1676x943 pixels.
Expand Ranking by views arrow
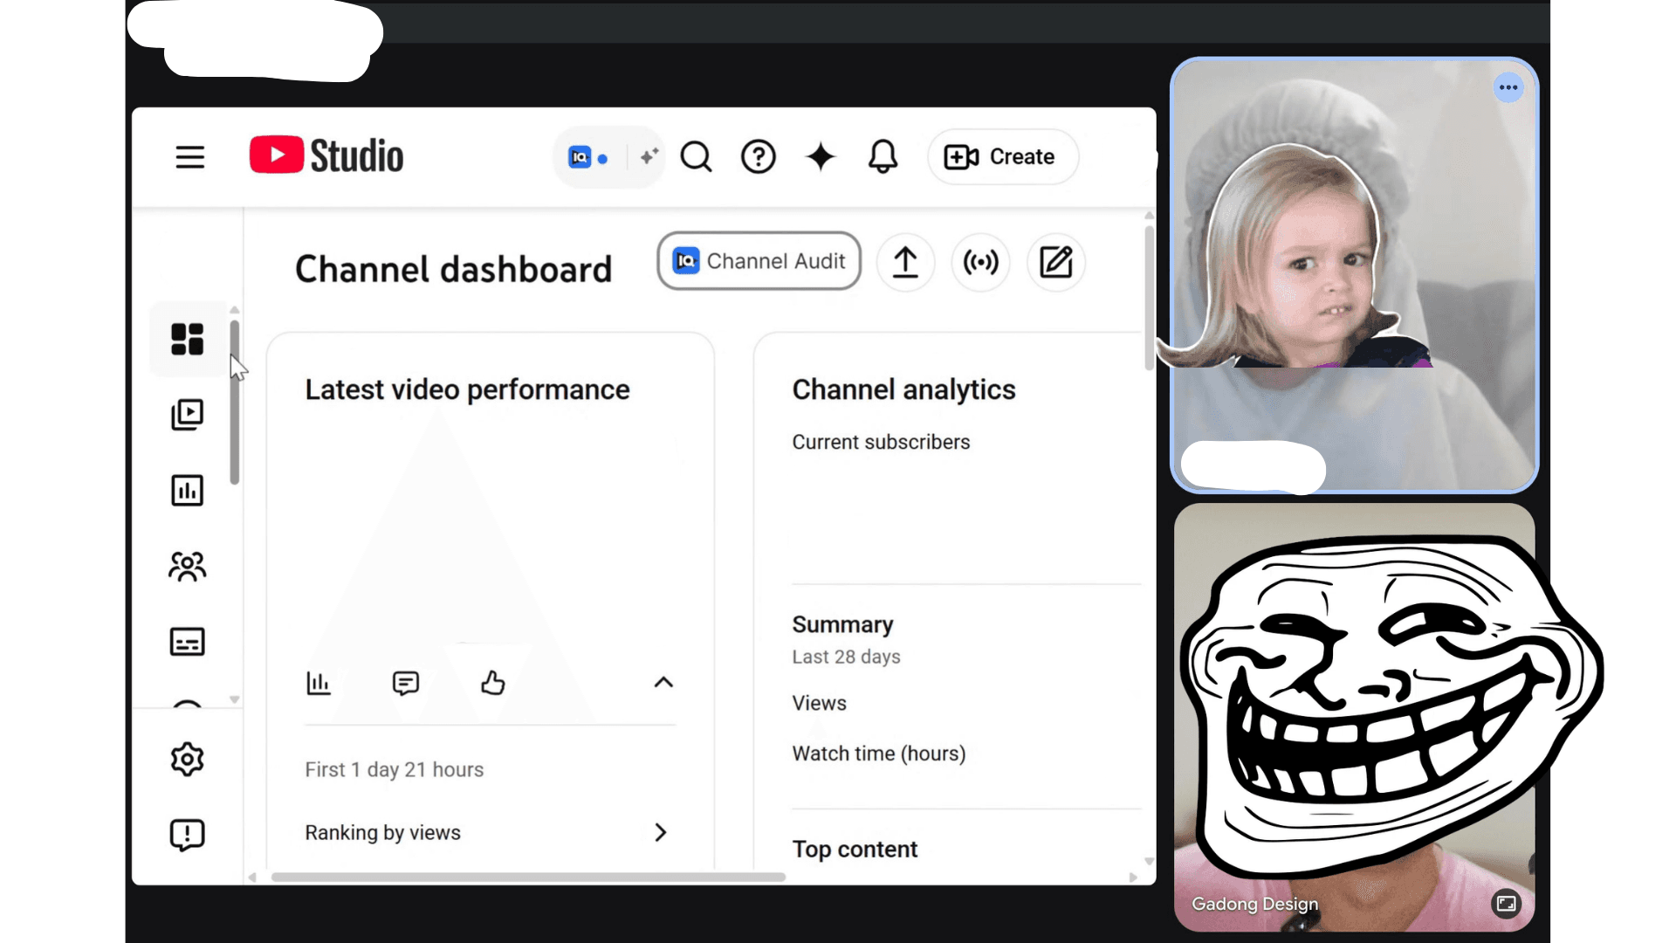(x=661, y=832)
